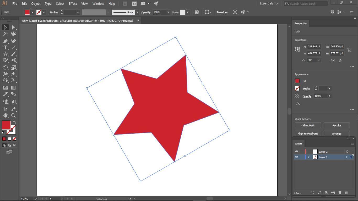Open the Effect menu
Screen dimensions: 358x201
[x=73, y=4]
